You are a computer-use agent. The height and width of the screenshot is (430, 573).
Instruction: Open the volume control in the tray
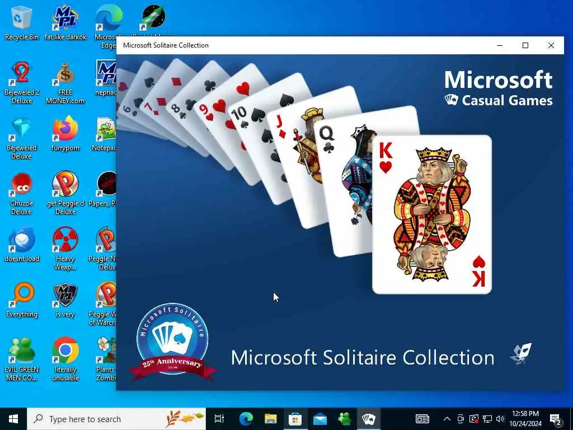[x=500, y=419]
